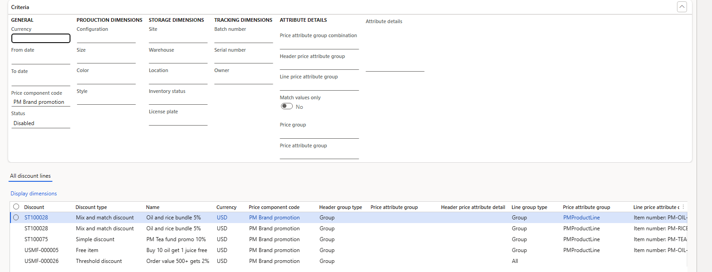
Task: Click the Line group type column header
Action: [529, 207]
